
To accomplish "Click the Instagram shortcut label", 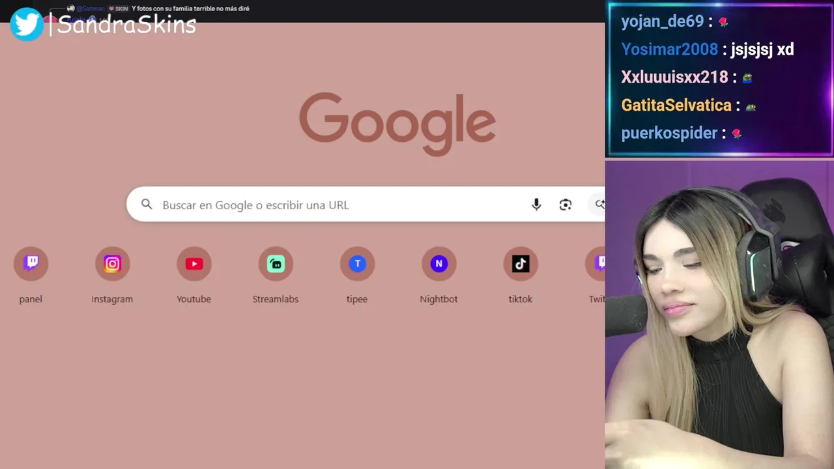I will pyautogui.click(x=112, y=299).
